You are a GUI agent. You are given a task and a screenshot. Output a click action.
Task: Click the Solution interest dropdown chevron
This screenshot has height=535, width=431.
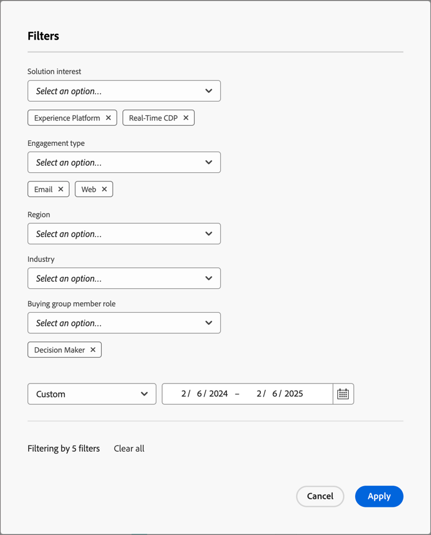pyautogui.click(x=209, y=91)
